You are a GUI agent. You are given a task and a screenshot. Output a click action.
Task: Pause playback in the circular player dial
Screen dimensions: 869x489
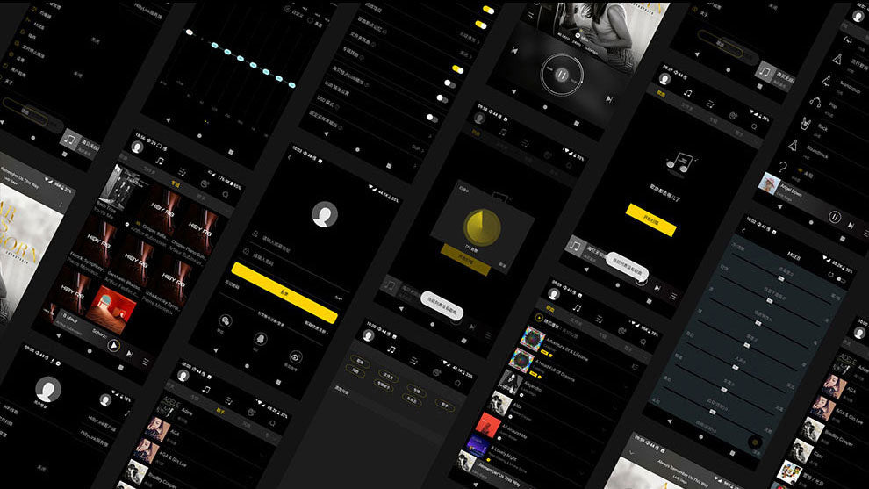pyautogui.click(x=559, y=76)
